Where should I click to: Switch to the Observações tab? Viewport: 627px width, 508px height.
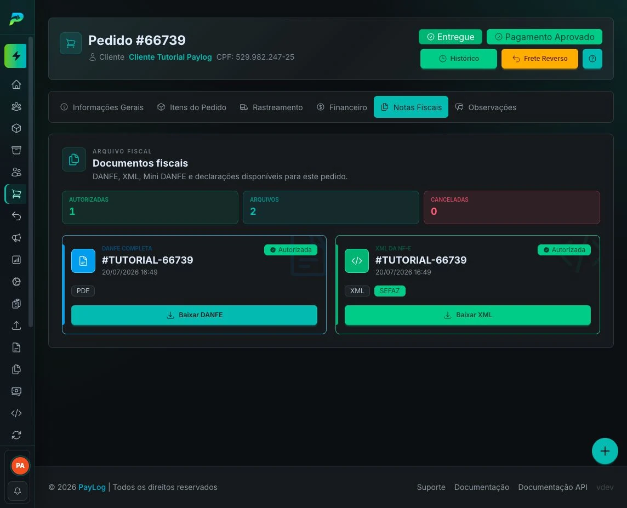(x=486, y=107)
